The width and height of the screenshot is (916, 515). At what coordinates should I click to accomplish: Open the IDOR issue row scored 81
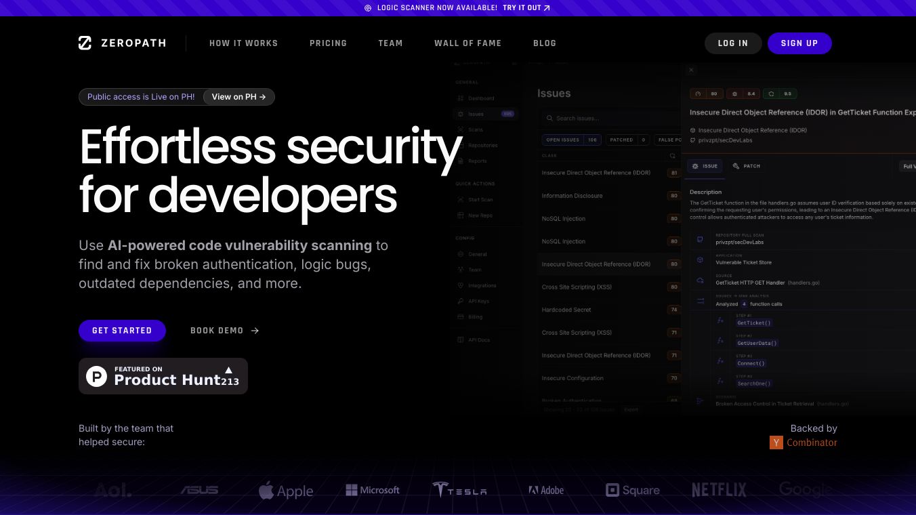coord(610,173)
